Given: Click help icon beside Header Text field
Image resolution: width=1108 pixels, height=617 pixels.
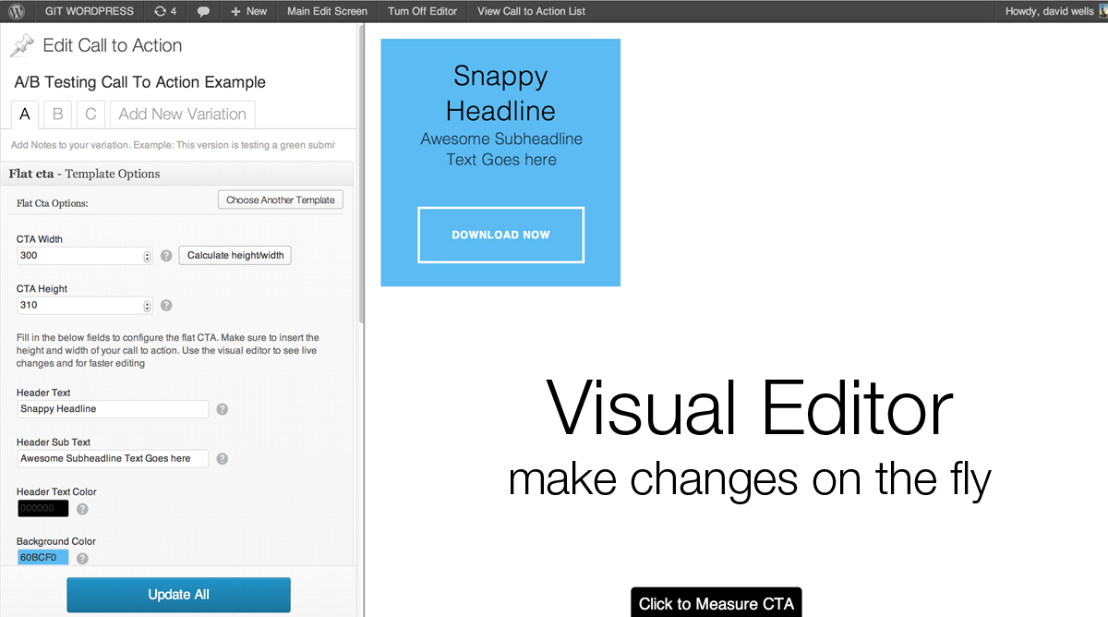Looking at the screenshot, I should pyautogui.click(x=222, y=409).
